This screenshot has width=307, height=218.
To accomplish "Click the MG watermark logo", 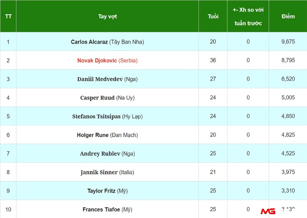I will point(267,211).
